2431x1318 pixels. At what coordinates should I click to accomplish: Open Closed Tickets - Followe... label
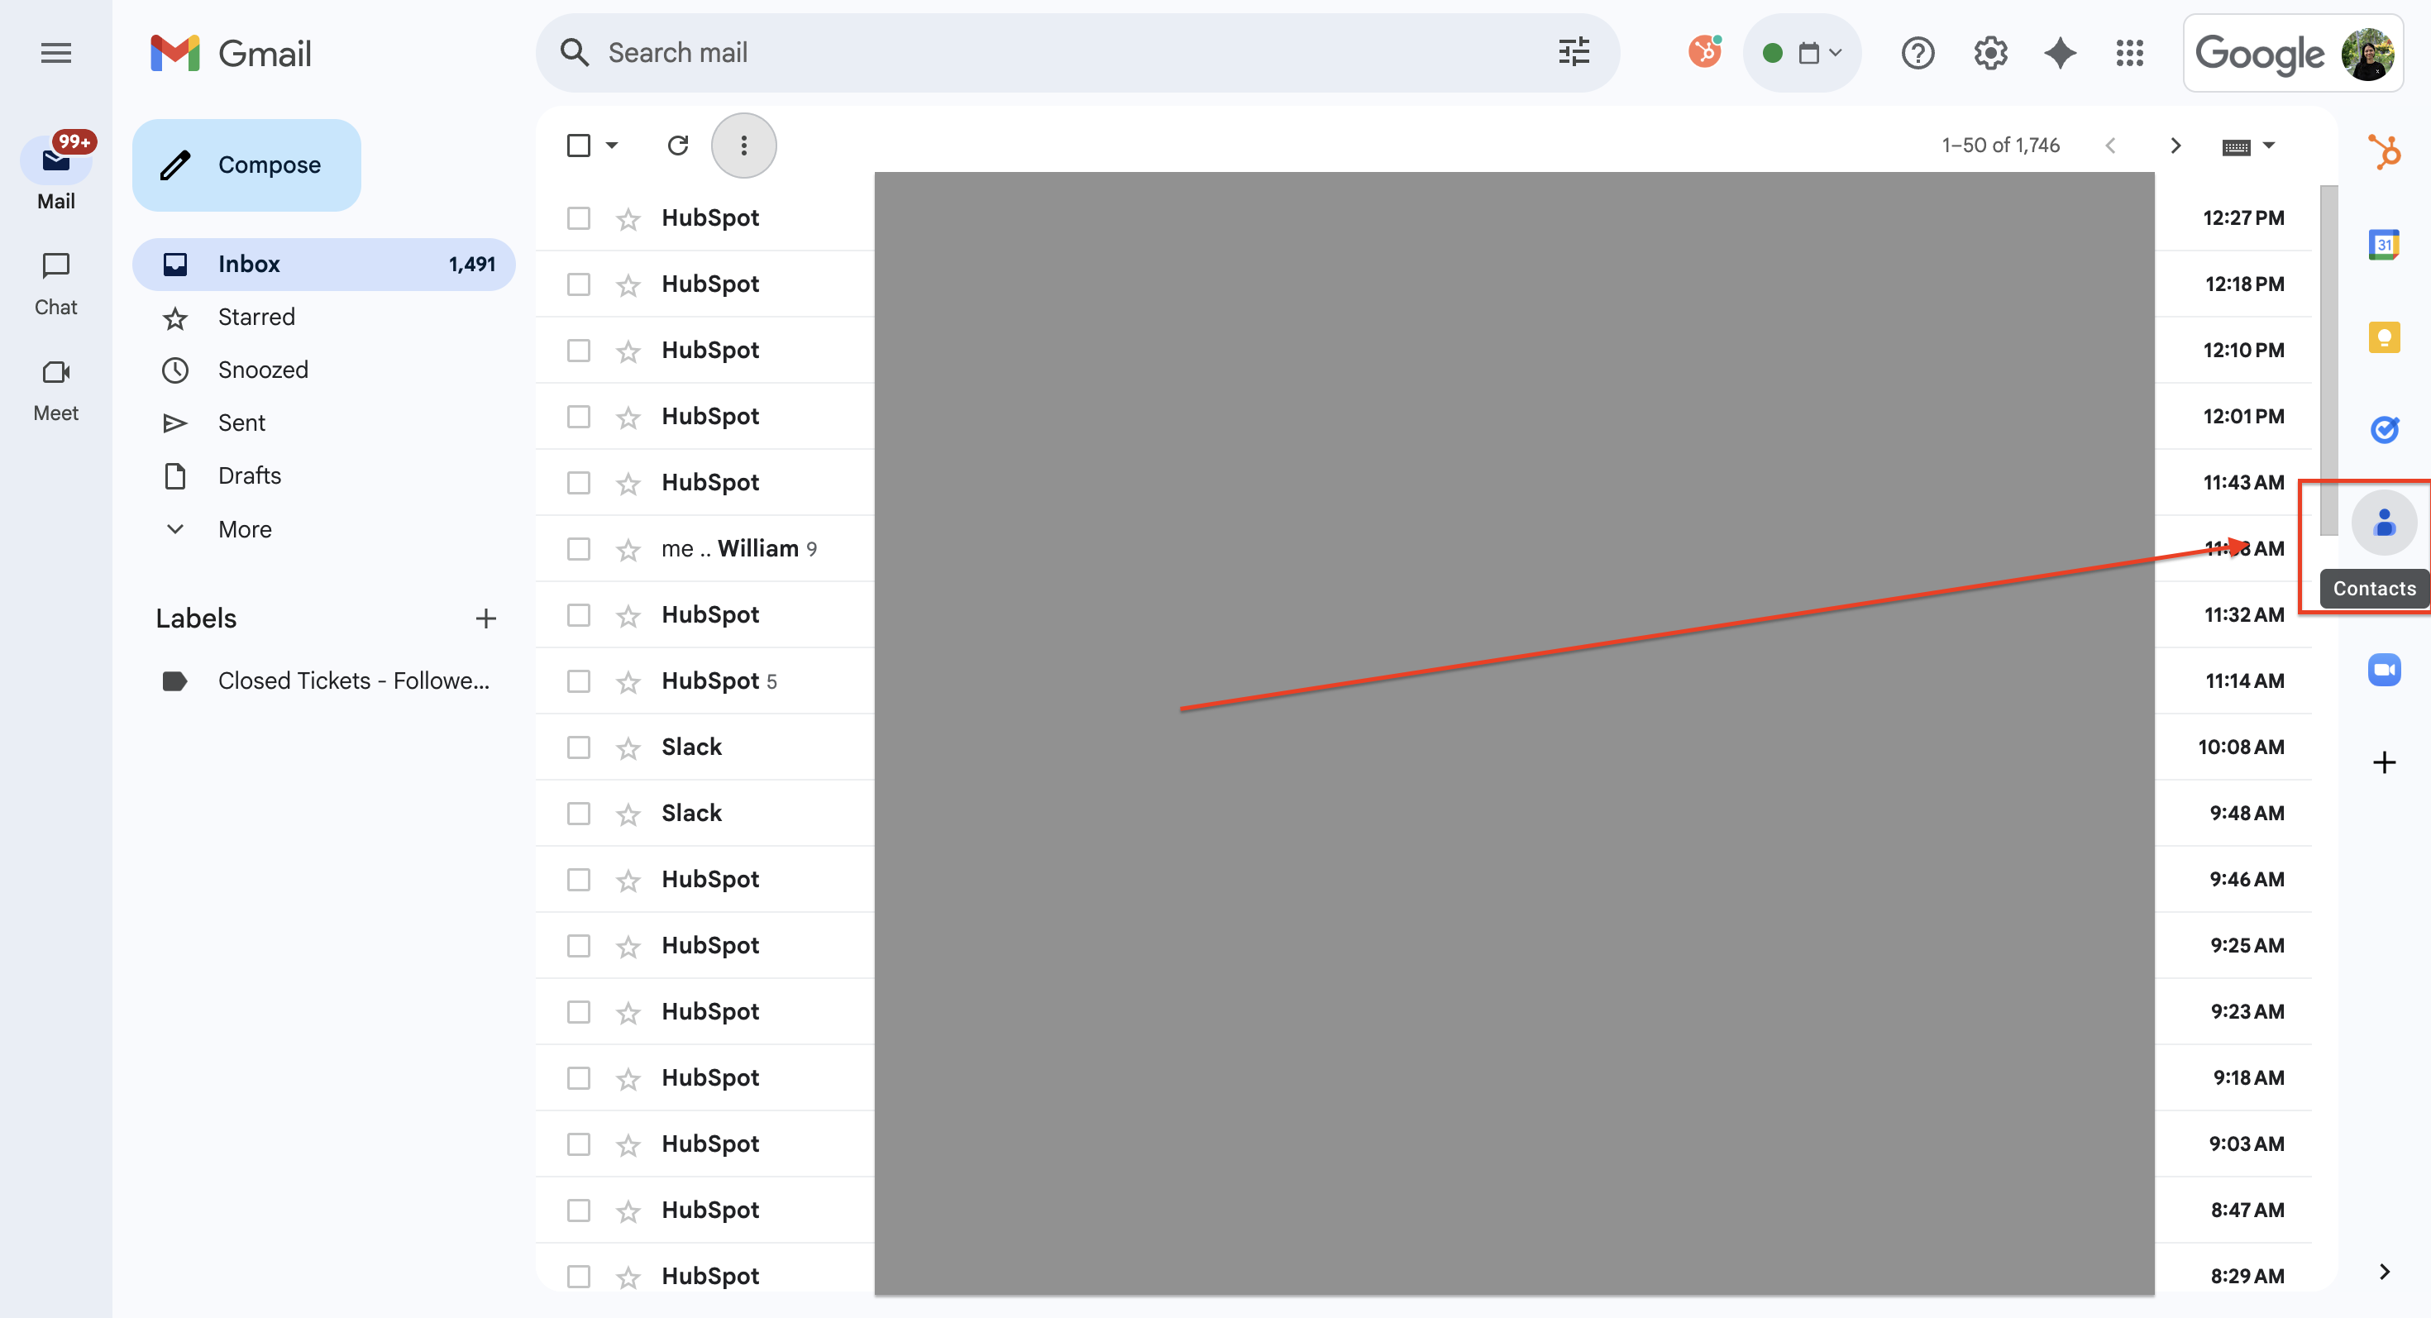(323, 680)
